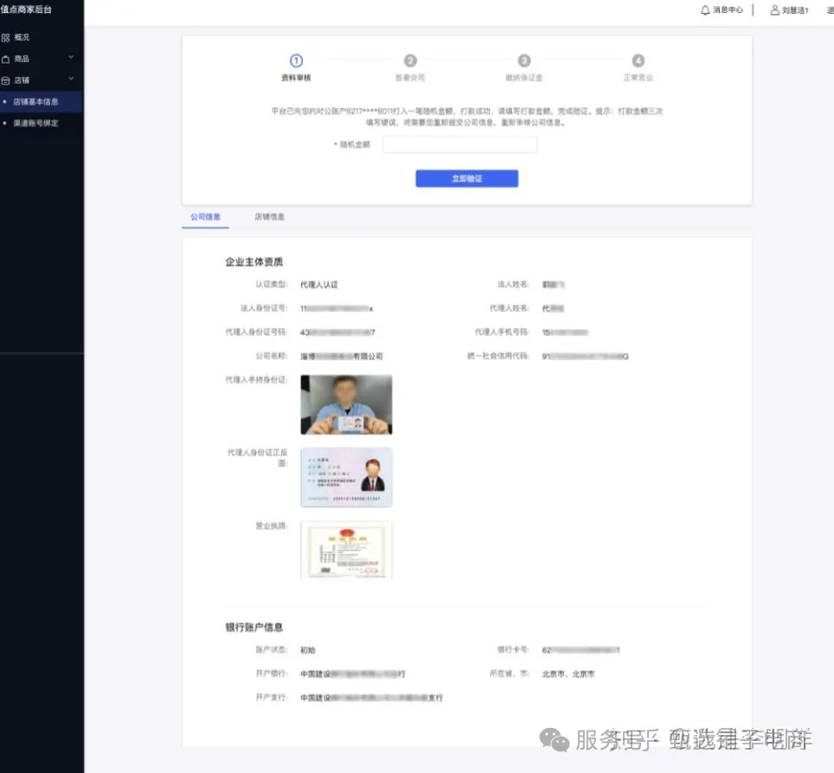Click step 1 circle 资料审核
The width and height of the screenshot is (834, 773).
(x=296, y=61)
